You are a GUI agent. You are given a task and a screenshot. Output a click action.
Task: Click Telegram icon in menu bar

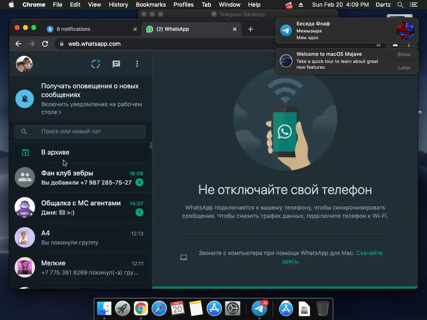click(289, 5)
